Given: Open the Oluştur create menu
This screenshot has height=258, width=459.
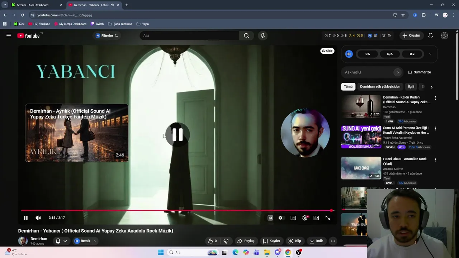Looking at the screenshot, I should [411, 35].
